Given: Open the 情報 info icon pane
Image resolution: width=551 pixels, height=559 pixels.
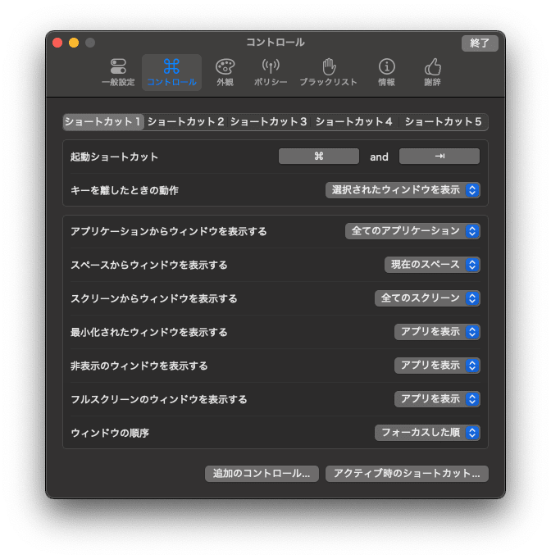Looking at the screenshot, I should click(x=386, y=72).
